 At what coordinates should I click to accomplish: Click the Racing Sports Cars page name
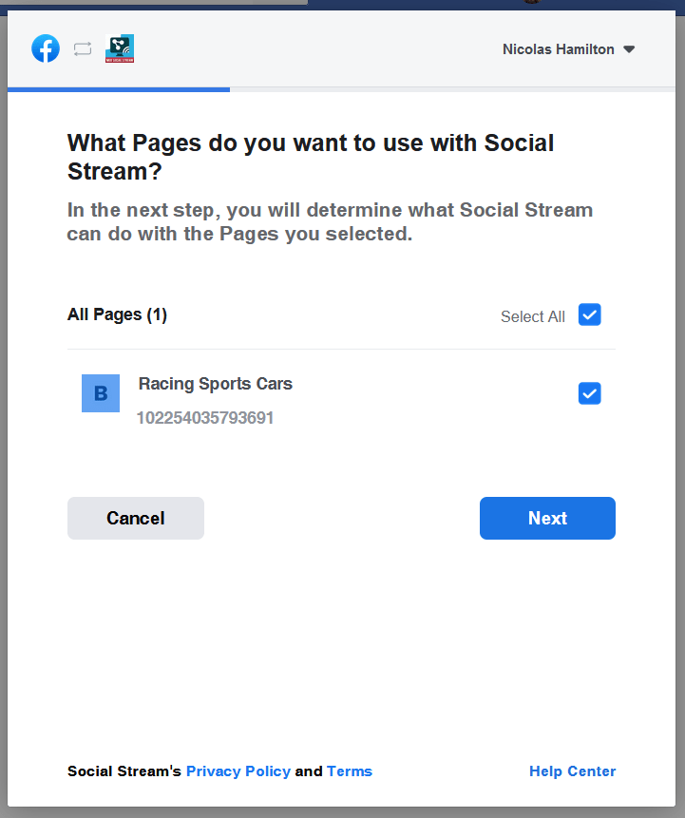(x=216, y=384)
